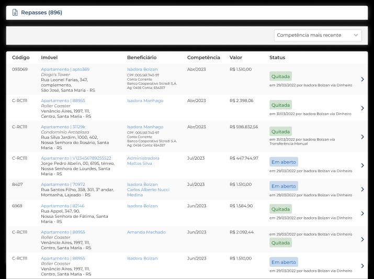374x279 pixels.
Task: Open chevron of row 6969
Action: pyautogui.click(x=362, y=214)
